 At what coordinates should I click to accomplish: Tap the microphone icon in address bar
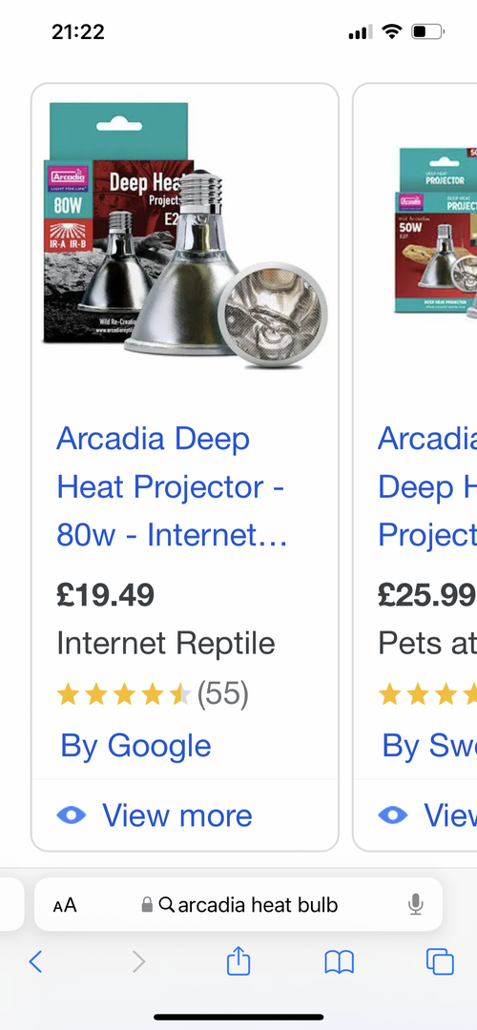[415, 905]
